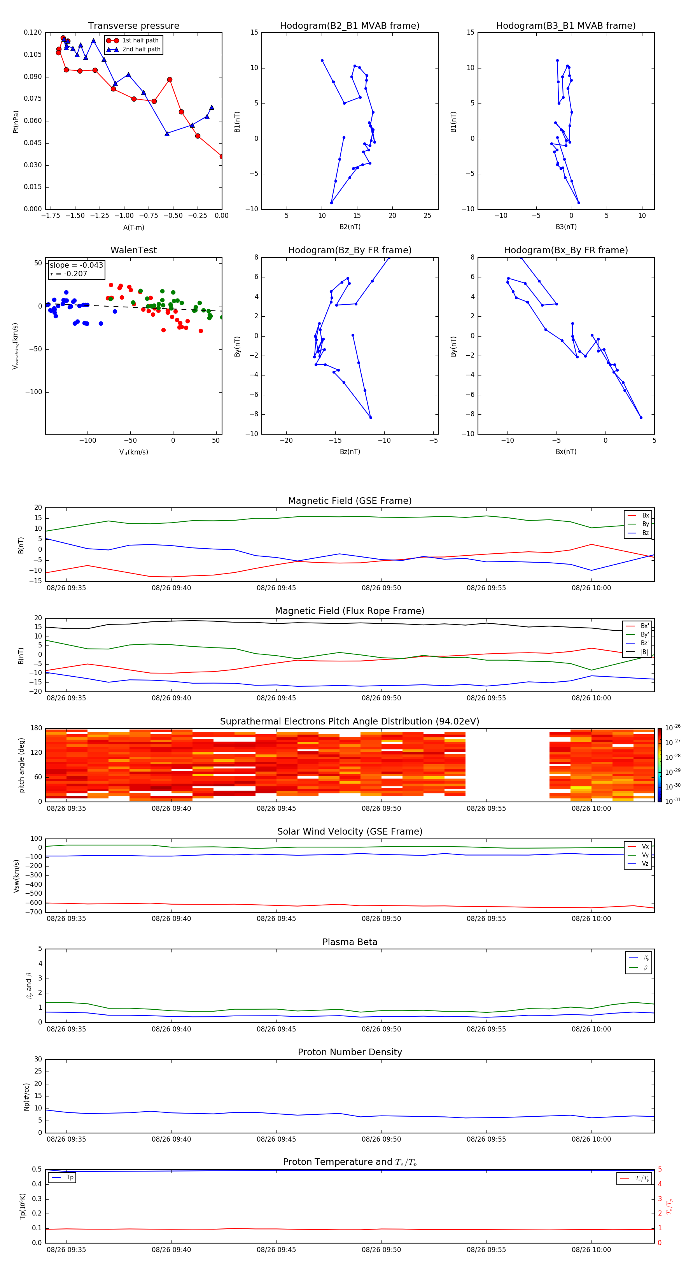Select the "Bz" legend entry in GSE magnetic field

pos(638,533)
